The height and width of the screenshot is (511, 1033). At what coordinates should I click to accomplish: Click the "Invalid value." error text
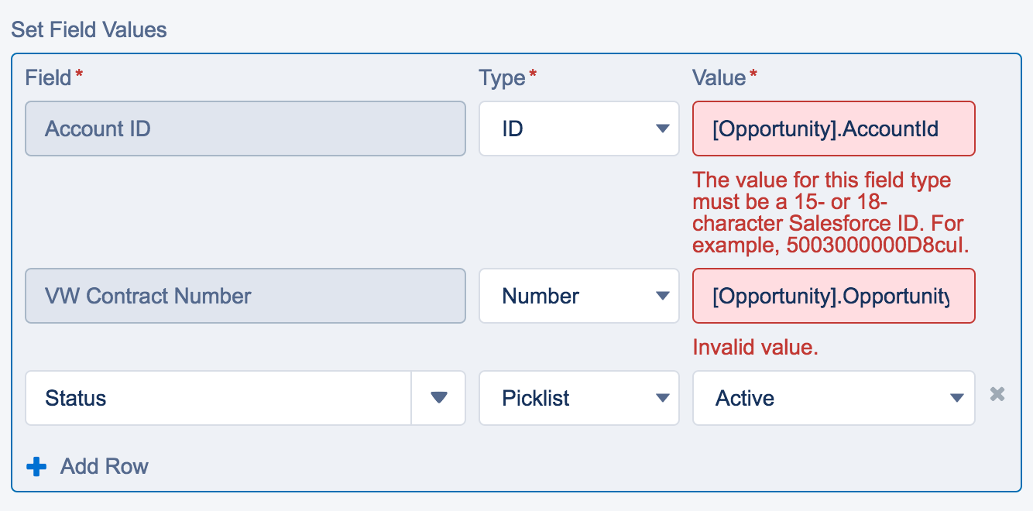pos(755,348)
